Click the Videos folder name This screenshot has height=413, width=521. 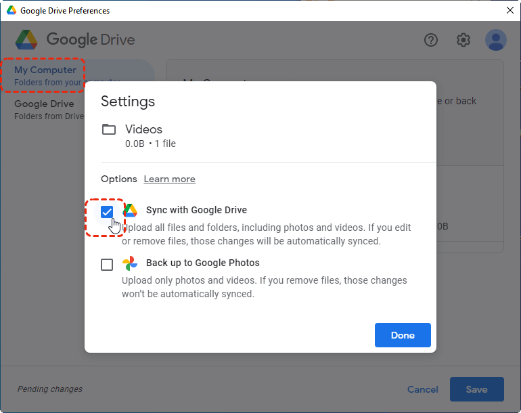pos(143,129)
